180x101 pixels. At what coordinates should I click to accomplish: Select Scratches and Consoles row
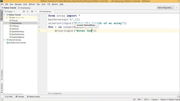17,43
